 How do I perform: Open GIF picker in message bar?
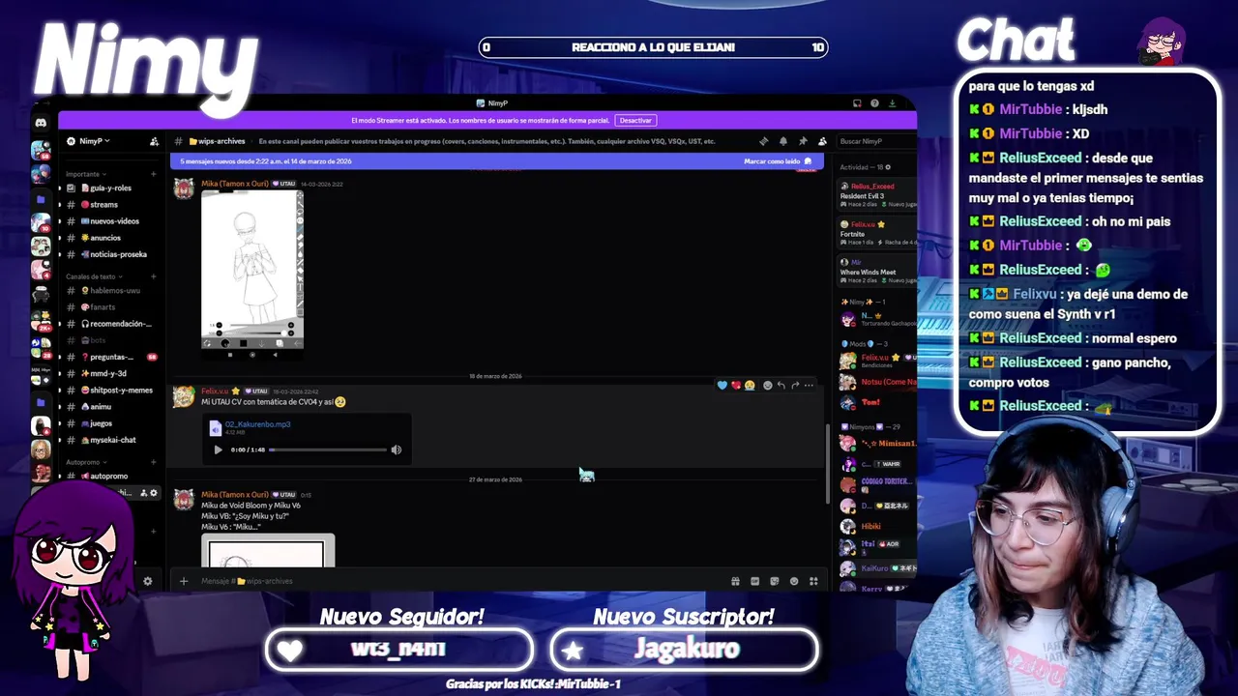pos(755,581)
